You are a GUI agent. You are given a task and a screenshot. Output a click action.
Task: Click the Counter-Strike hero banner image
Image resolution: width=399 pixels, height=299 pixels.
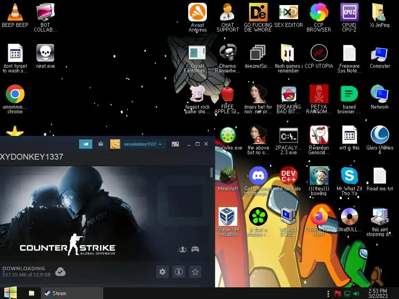(x=105, y=214)
